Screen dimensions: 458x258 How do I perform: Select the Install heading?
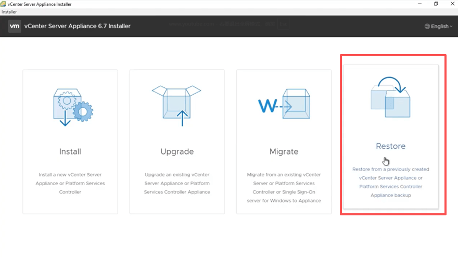[x=70, y=151]
